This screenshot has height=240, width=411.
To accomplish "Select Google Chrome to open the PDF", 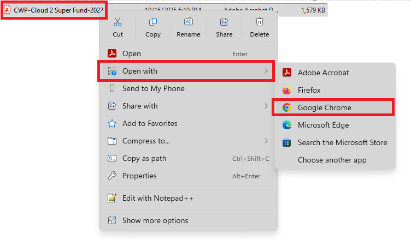I will point(324,107).
